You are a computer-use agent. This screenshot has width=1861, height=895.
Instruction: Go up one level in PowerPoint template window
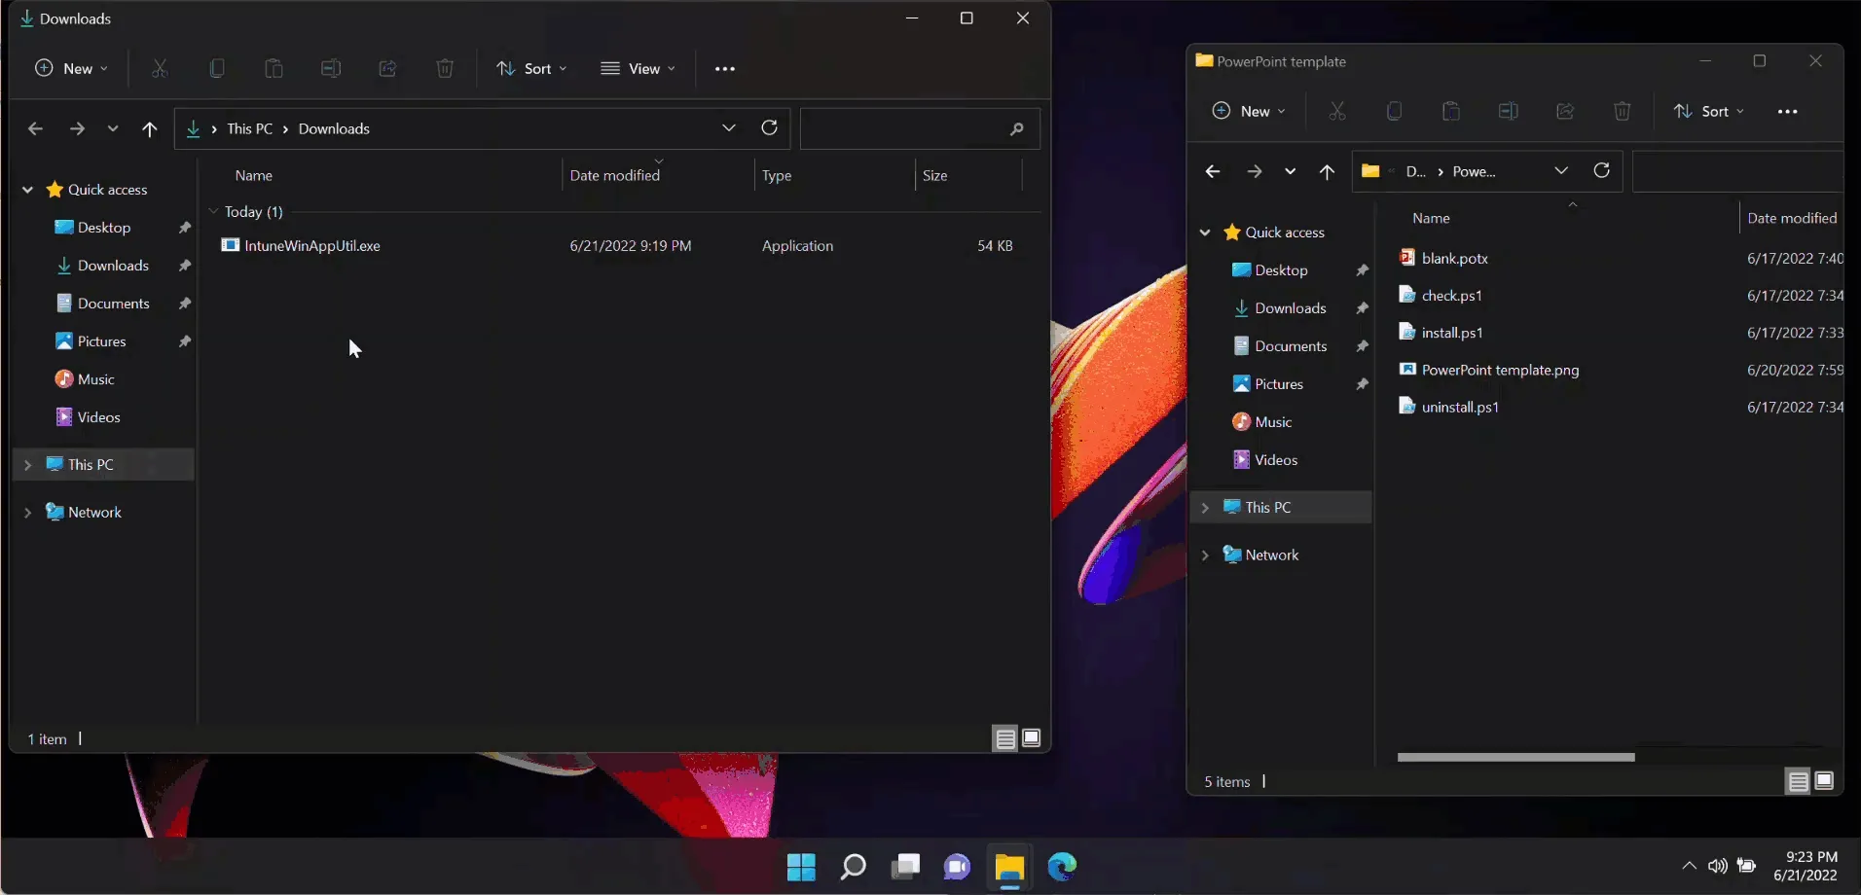[1327, 171]
